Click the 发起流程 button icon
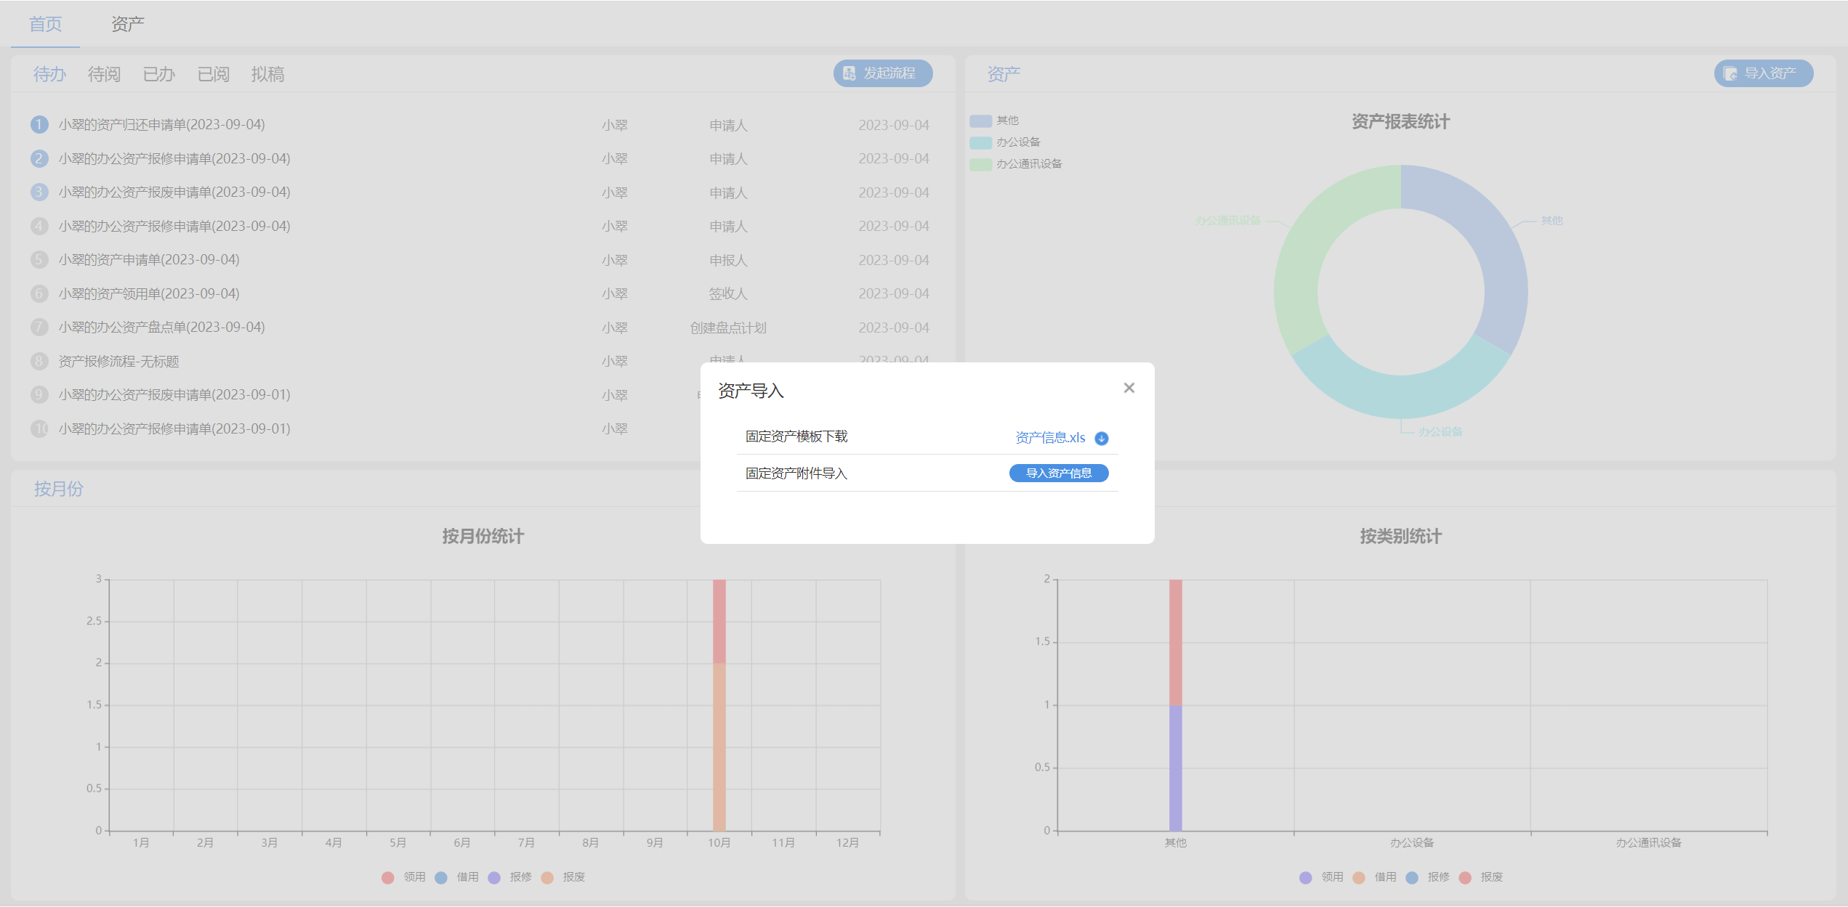Screen dimensions: 1848x907 849,73
